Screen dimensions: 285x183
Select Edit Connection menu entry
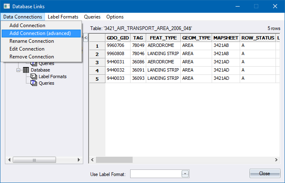tap(27, 49)
